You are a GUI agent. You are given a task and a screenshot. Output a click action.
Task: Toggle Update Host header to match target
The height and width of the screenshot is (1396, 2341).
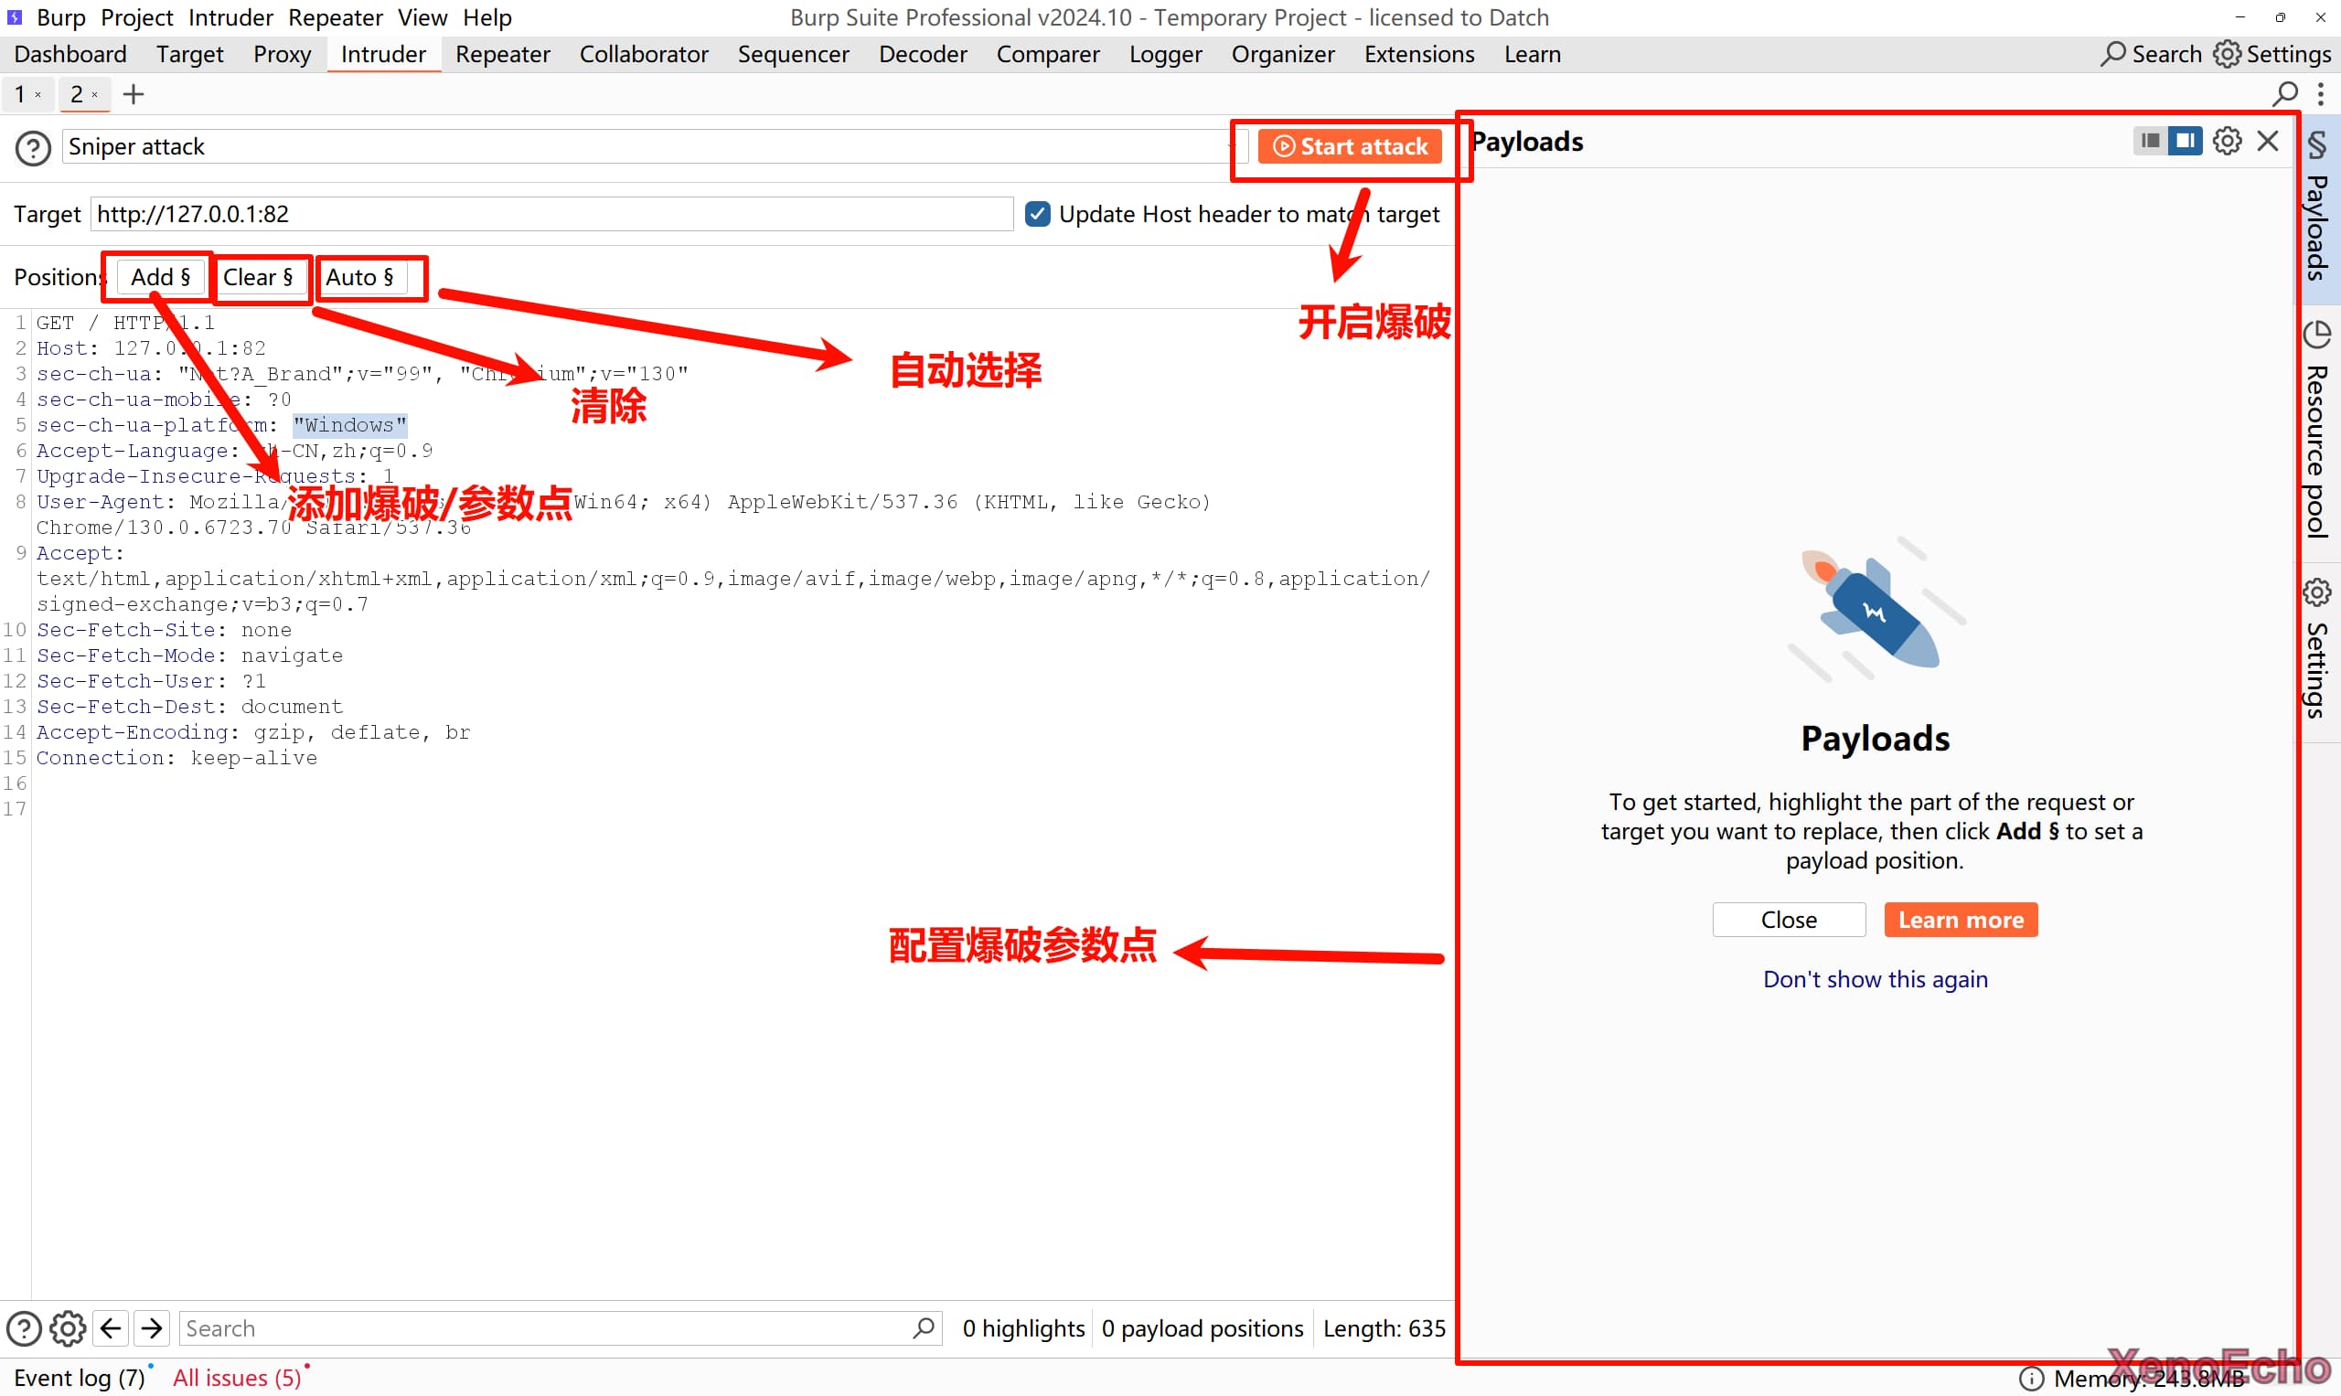(x=1038, y=215)
